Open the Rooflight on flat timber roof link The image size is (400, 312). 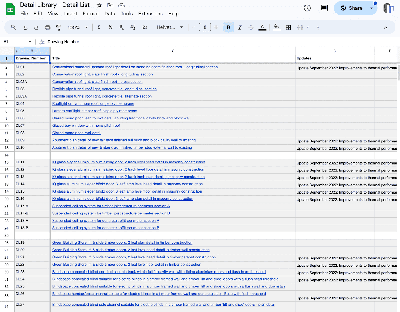pyautogui.click(x=93, y=103)
